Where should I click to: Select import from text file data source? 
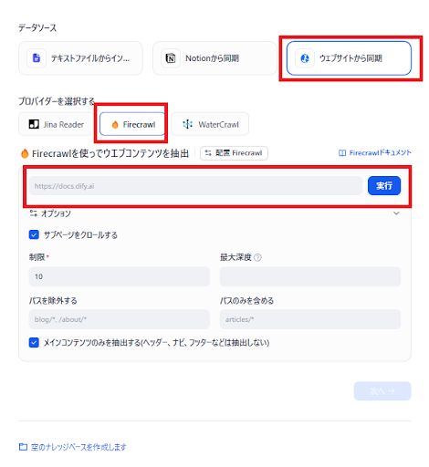pos(80,58)
